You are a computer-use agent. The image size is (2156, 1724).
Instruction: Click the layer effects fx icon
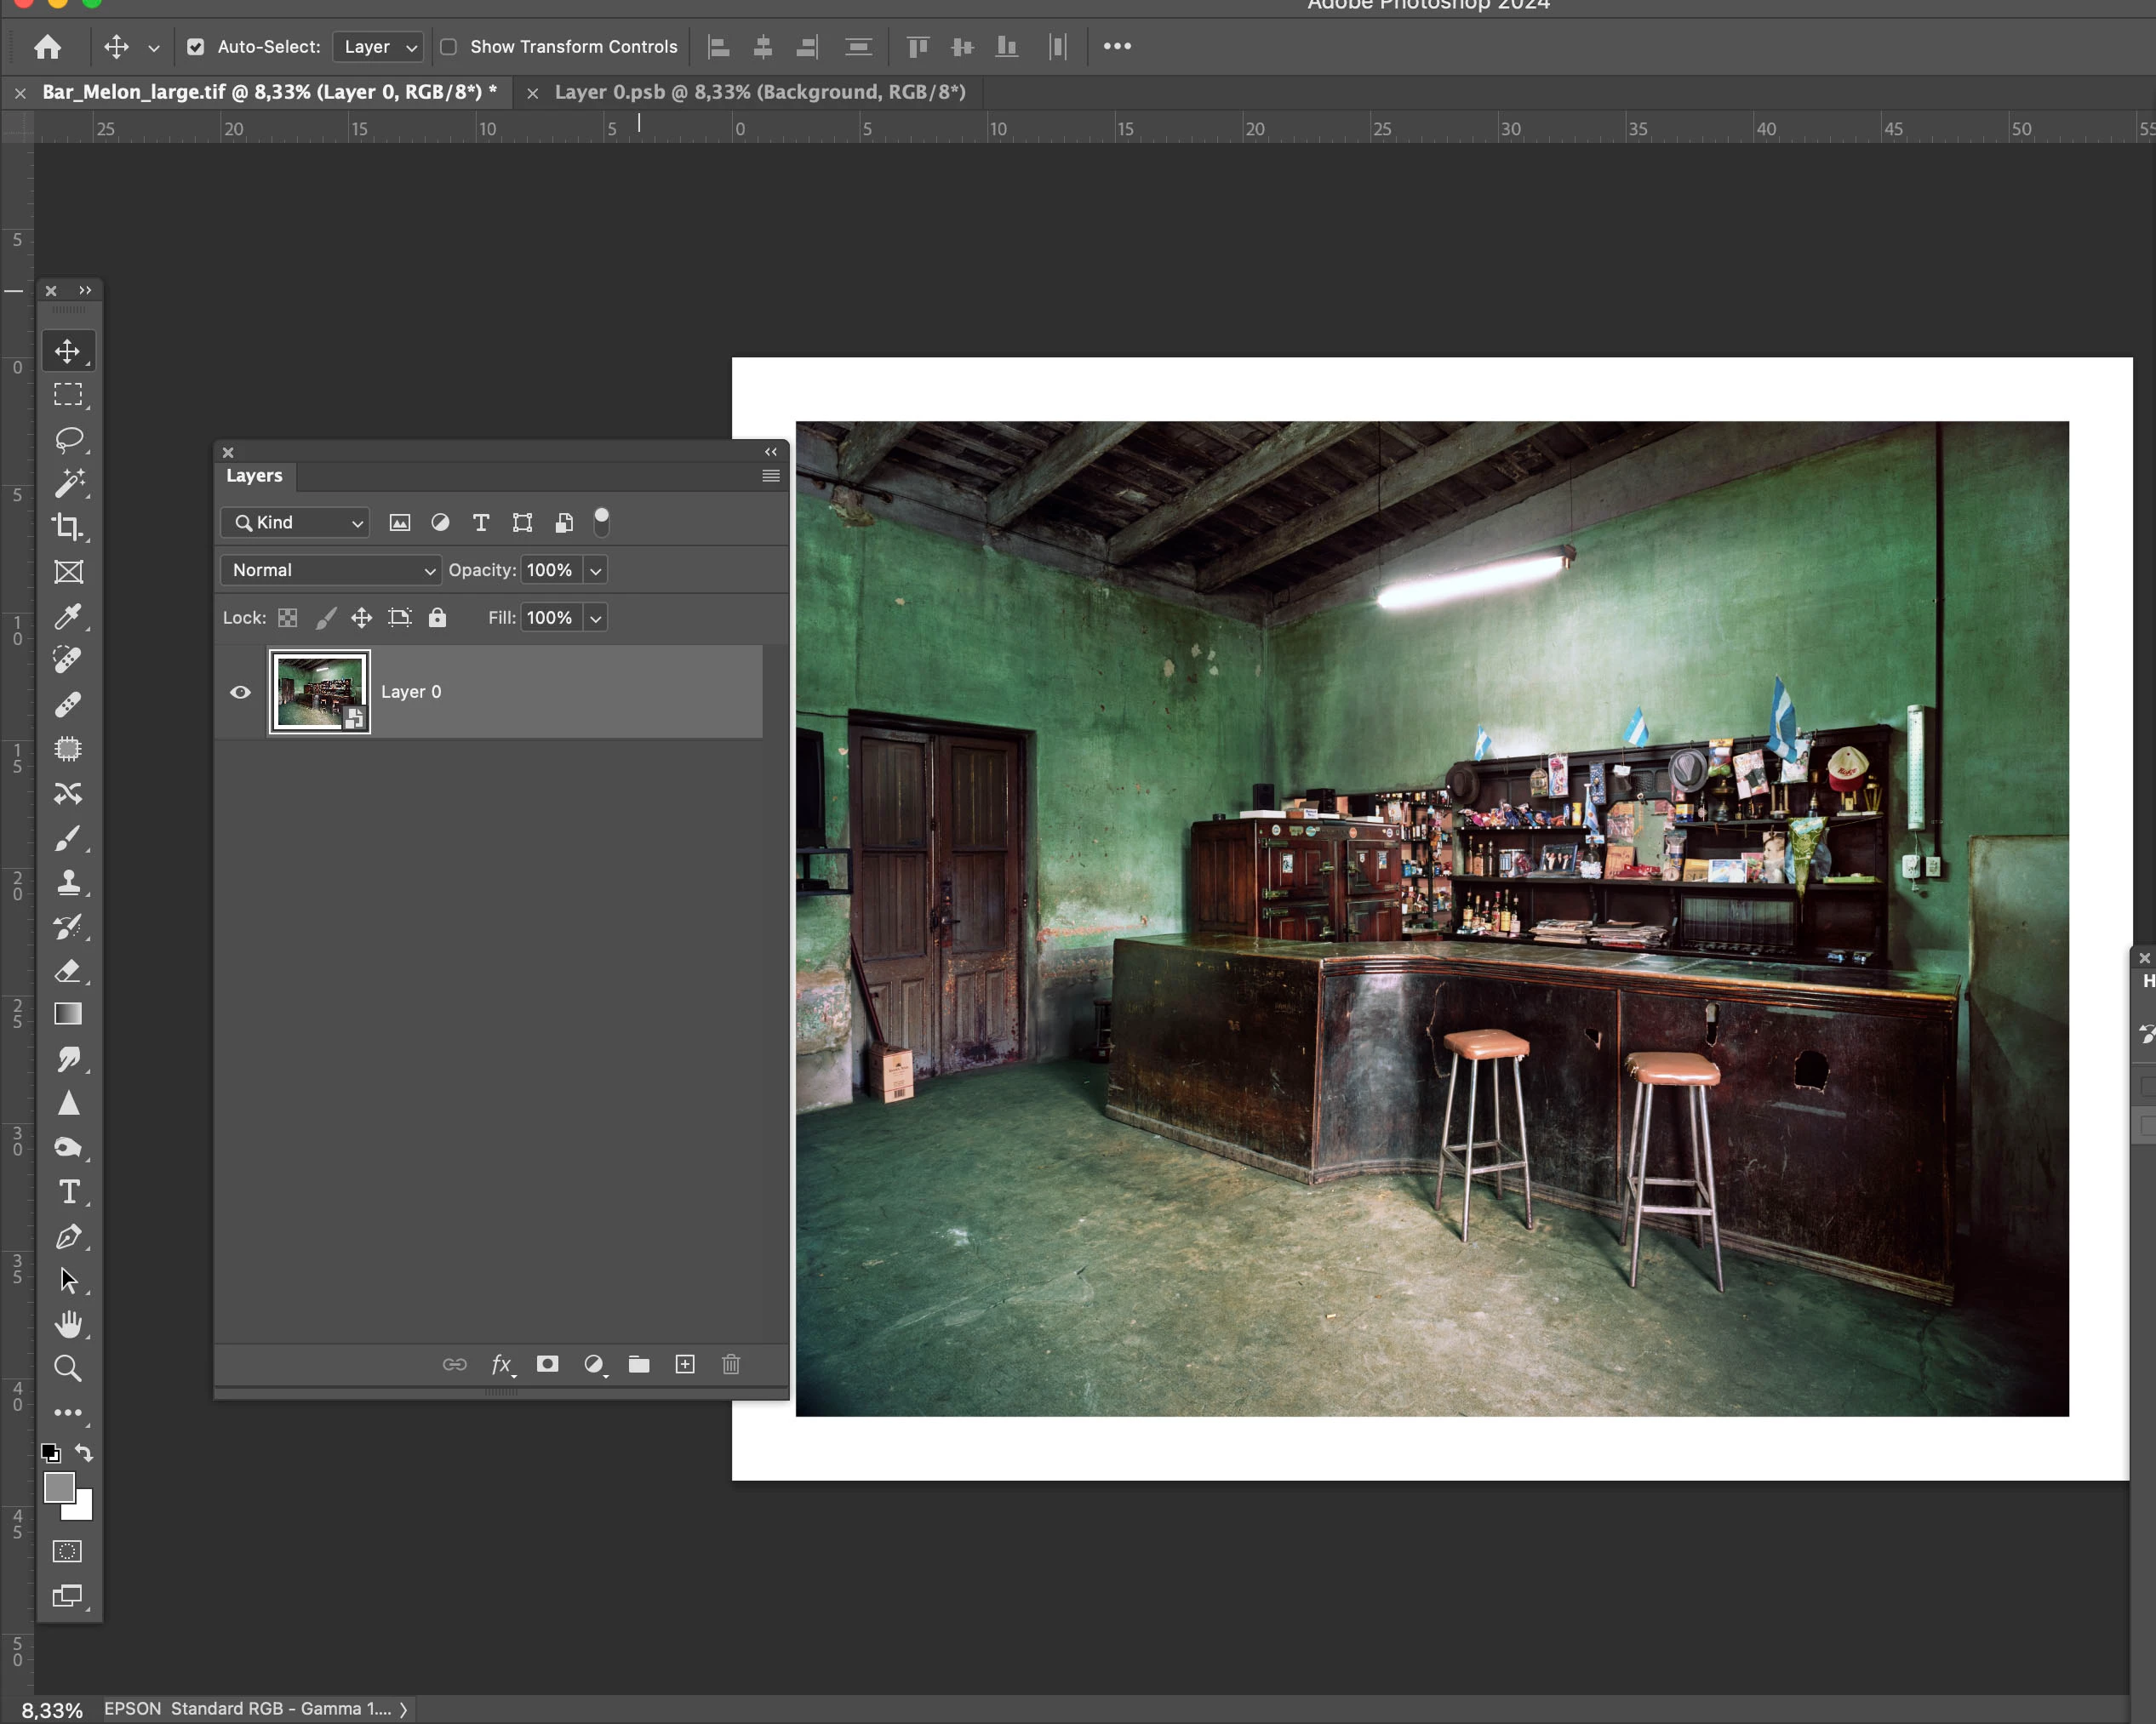501,1364
